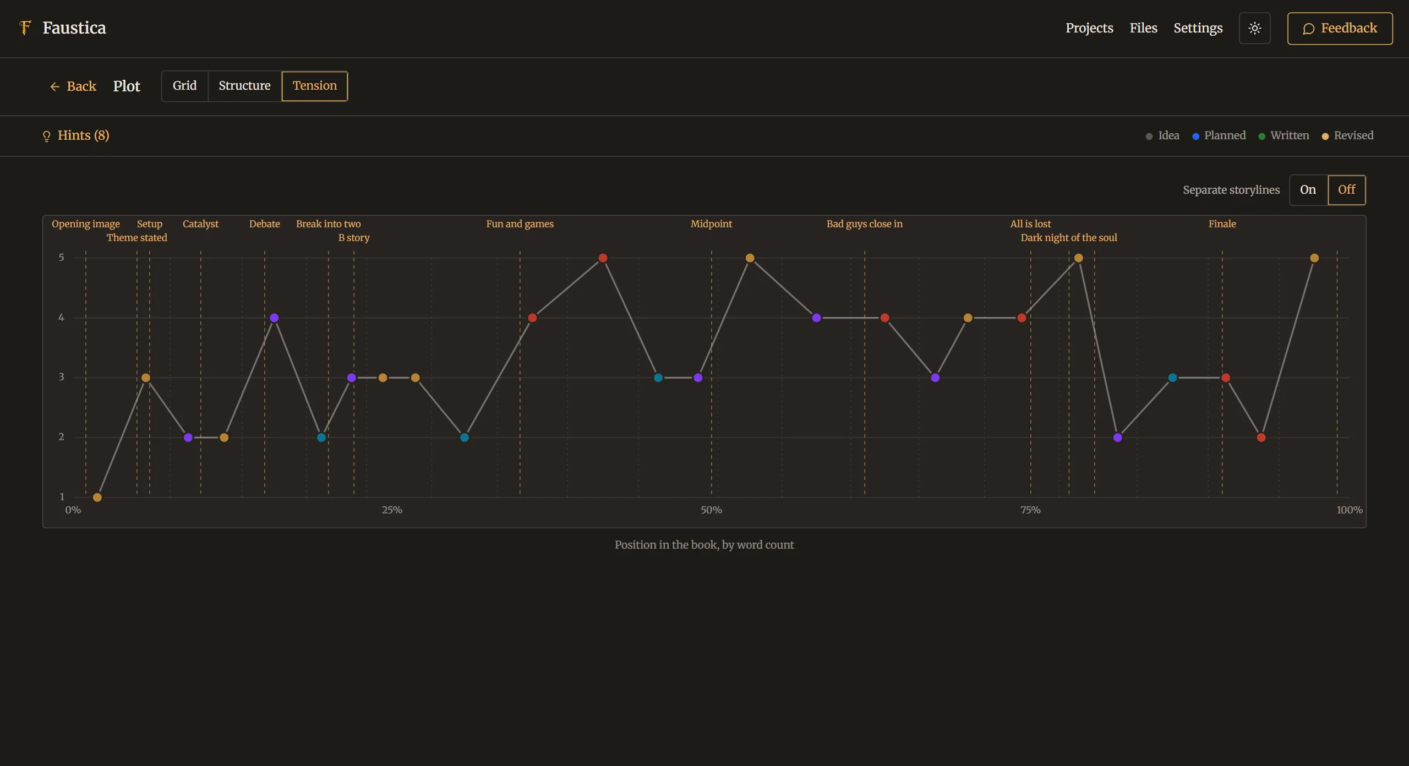Click the Bad guys close in label

864,224
